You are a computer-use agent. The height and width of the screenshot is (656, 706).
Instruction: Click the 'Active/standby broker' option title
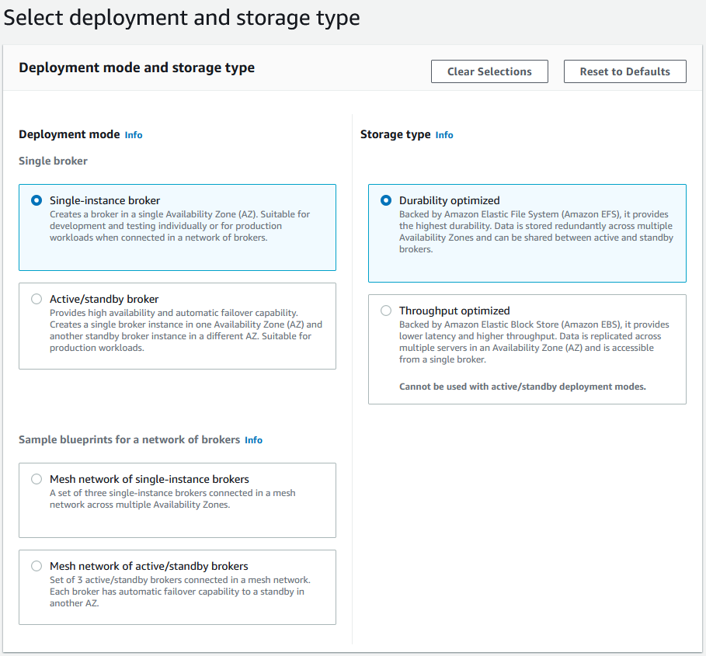pyautogui.click(x=104, y=299)
